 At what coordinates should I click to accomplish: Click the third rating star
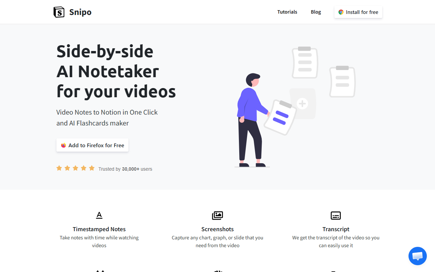coord(75,168)
